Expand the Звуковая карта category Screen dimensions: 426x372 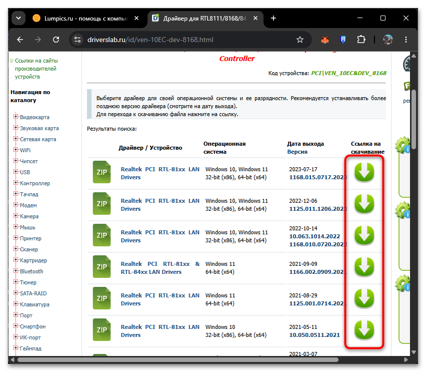coord(16,128)
